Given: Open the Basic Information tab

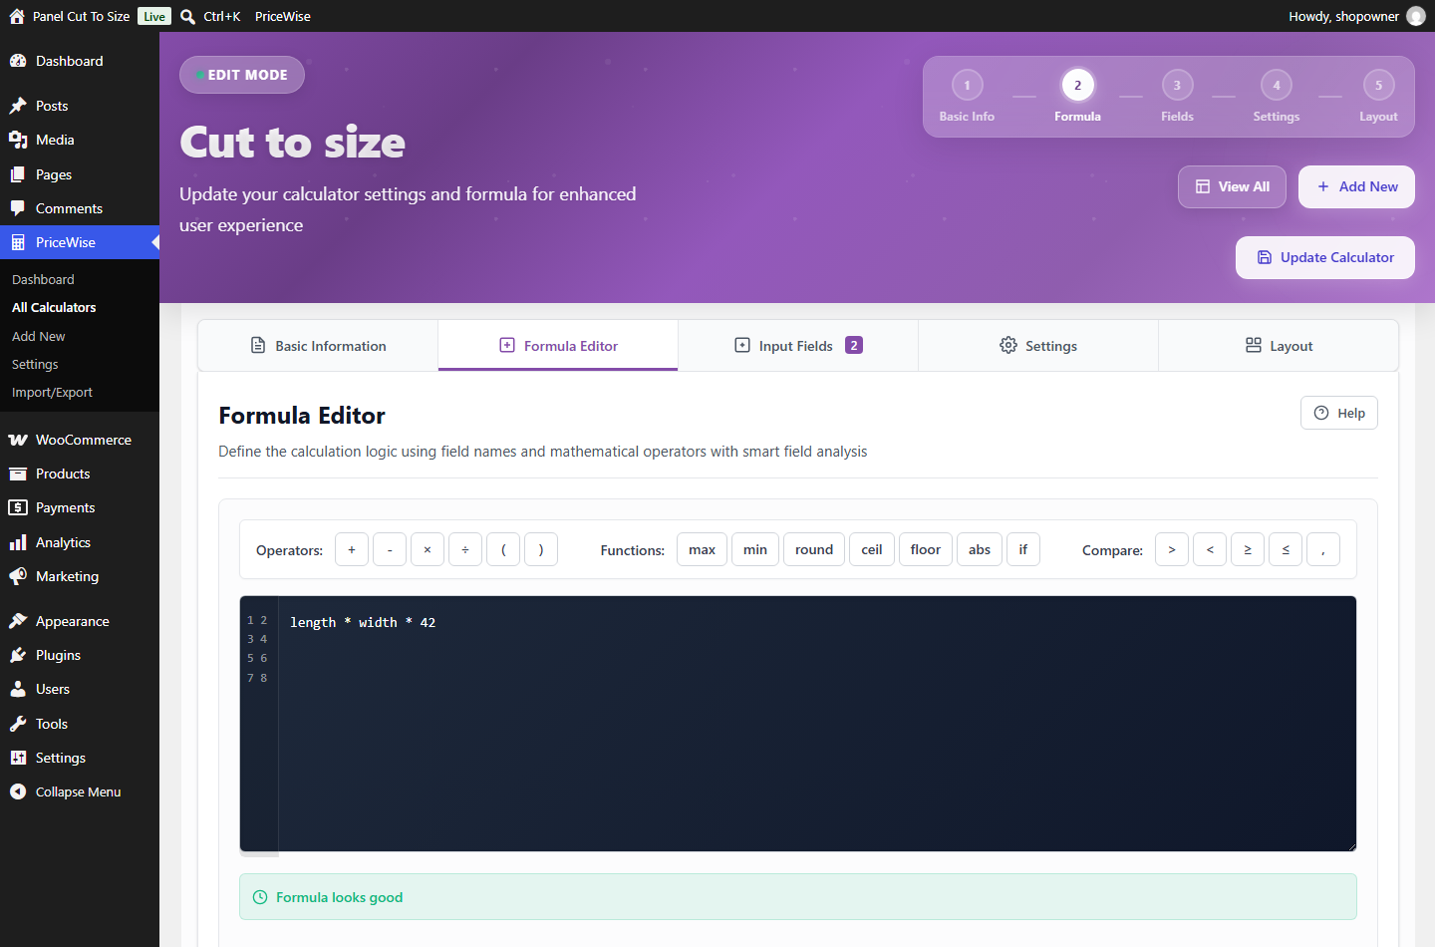Looking at the screenshot, I should (x=318, y=346).
